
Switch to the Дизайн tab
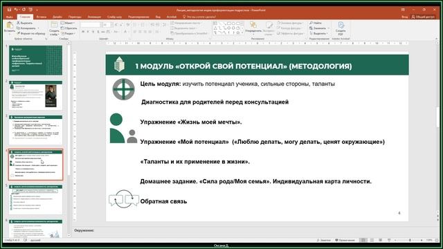coord(57,17)
